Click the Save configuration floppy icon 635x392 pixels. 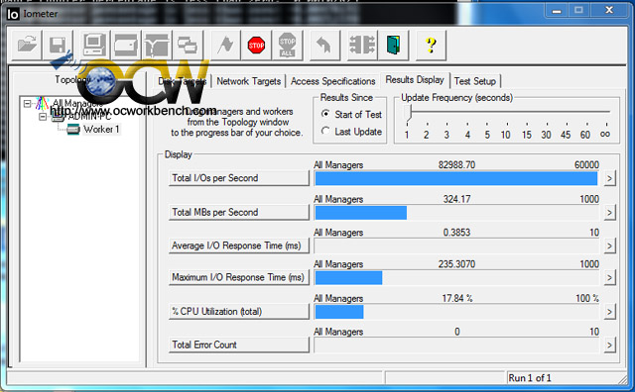pyautogui.click(x=58, y=45)
